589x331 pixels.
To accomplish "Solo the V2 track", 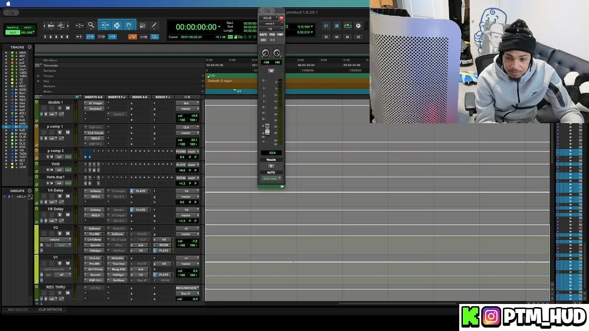I will pos(59,234).
